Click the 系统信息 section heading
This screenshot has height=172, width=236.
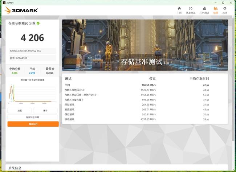tap(15, 168)
